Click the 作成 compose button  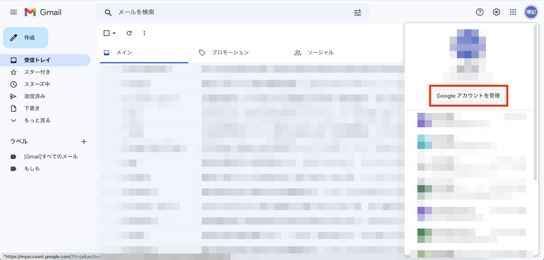(26, 38)
